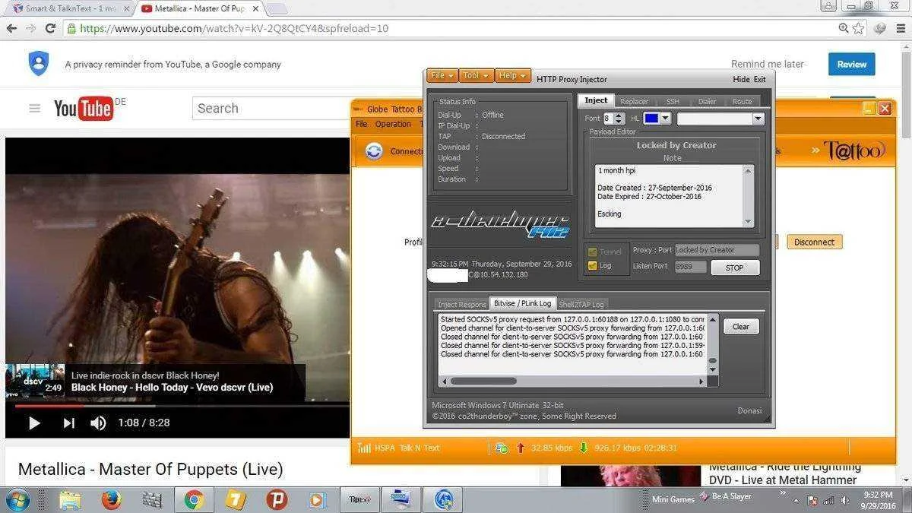912x513 pixels.
Task: Open Windows Explorer from the taskbar
Action: (x=70, y=500)
